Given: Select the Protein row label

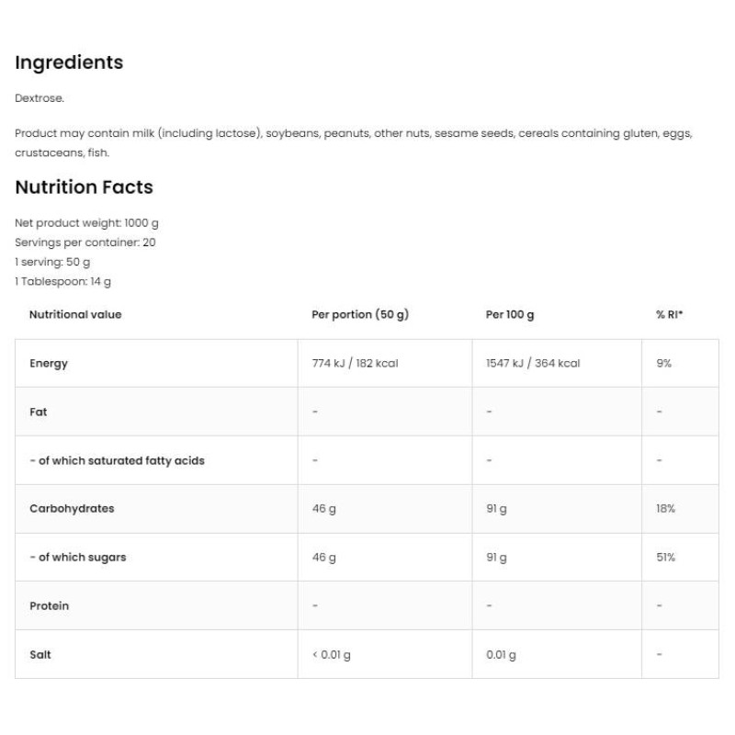Looking at the screenshot, I should (x=50, y=606).
